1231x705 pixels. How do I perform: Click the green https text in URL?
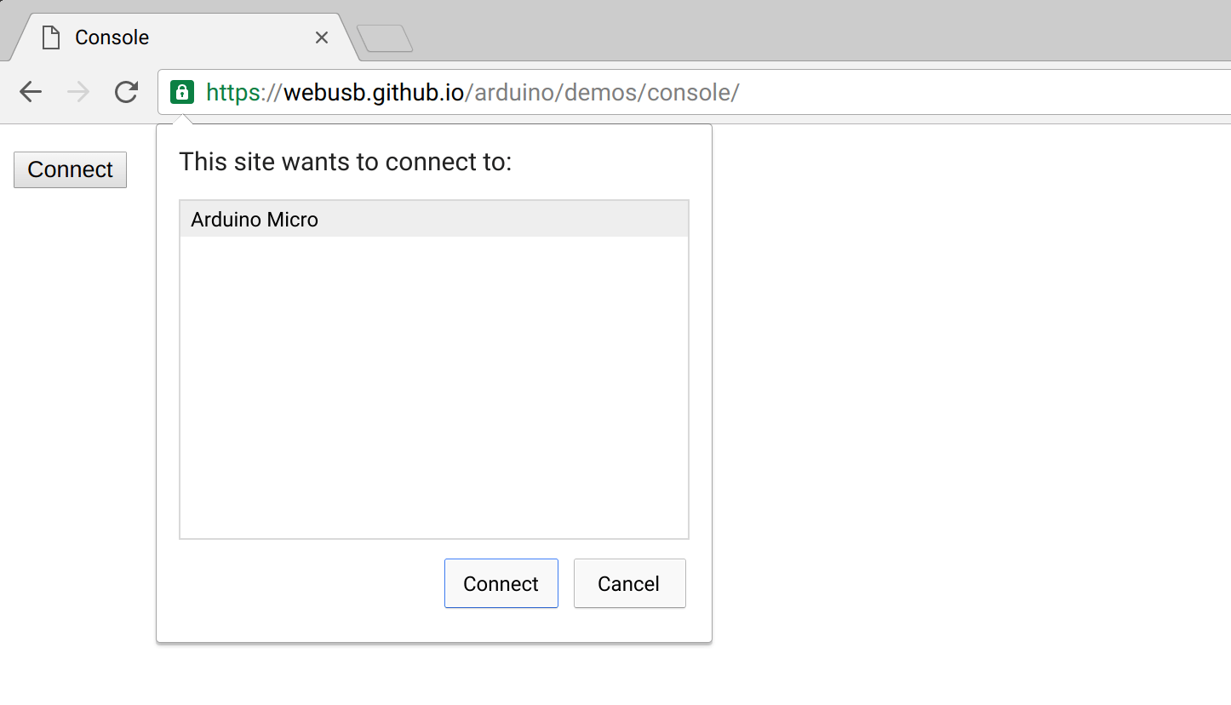tap(234, 92)
